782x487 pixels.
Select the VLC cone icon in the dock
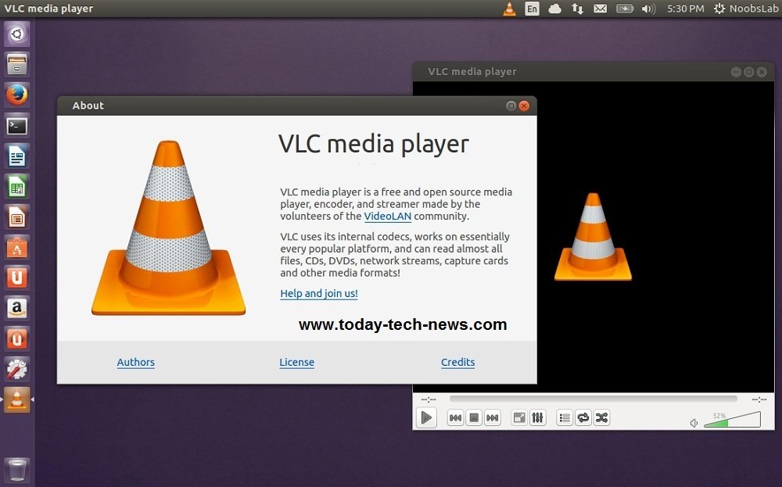[16, 399]
